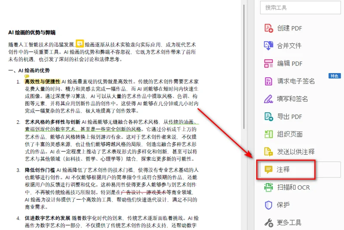This screenshot has height=230, width=344.
Task: Click the green underlined text 素描到现代的数字艺术
Action: click(50, 129)
